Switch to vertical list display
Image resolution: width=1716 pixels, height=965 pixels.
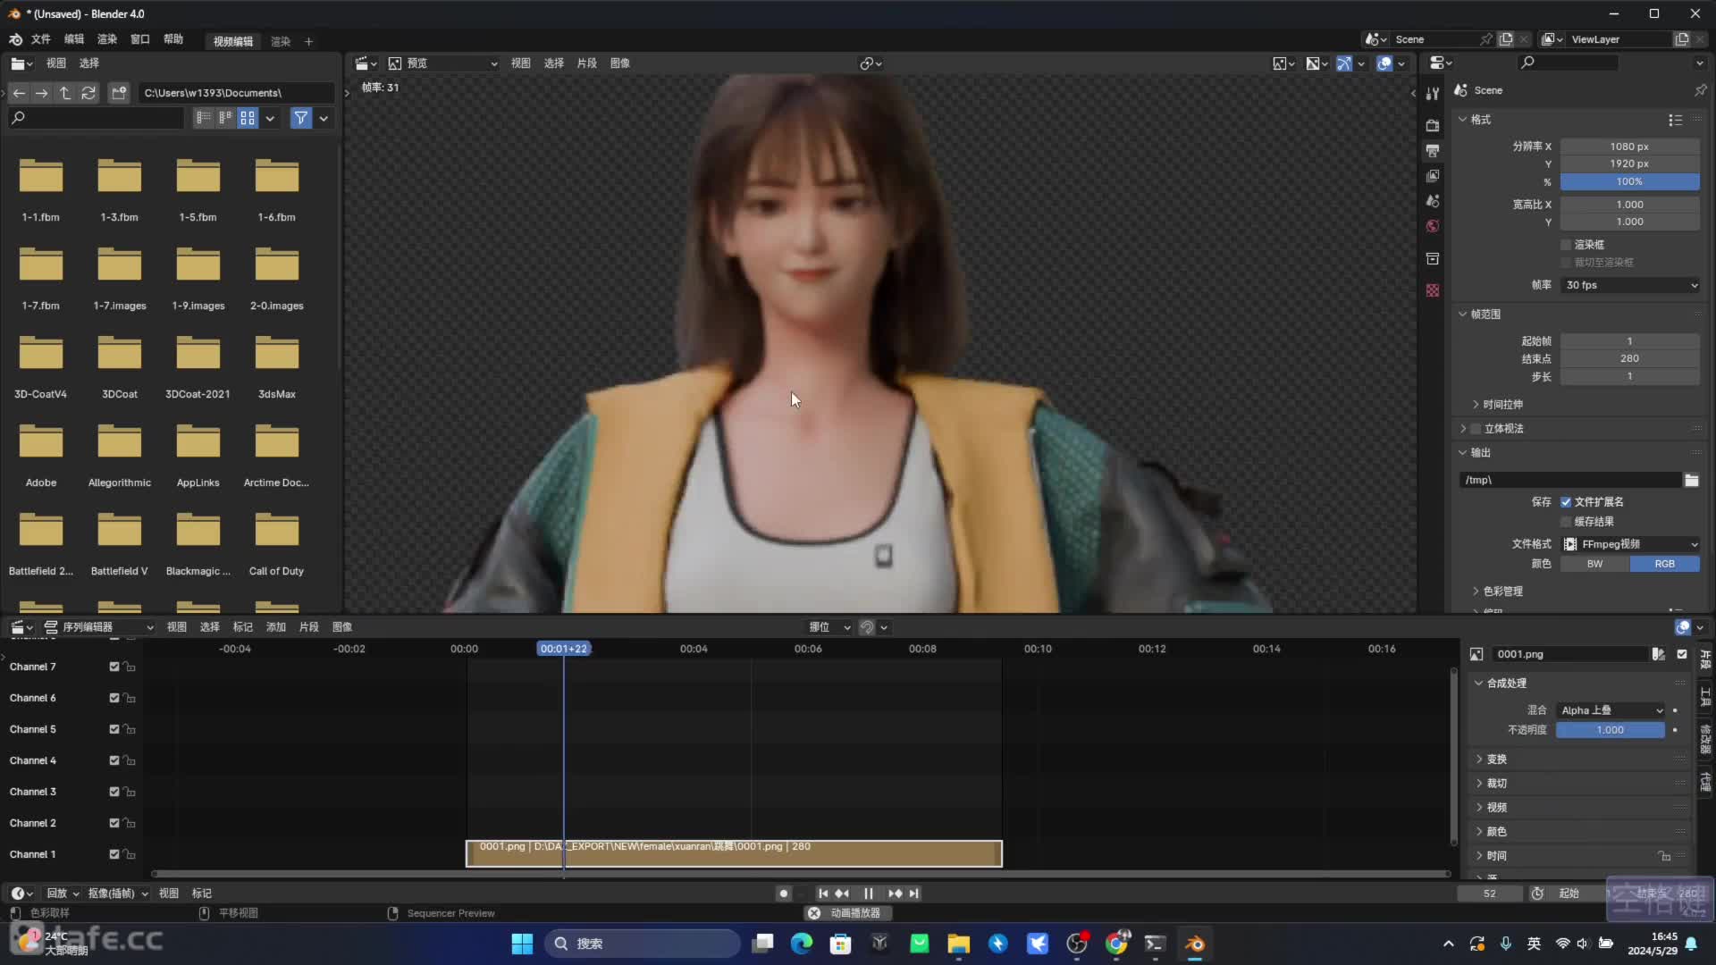204,118
